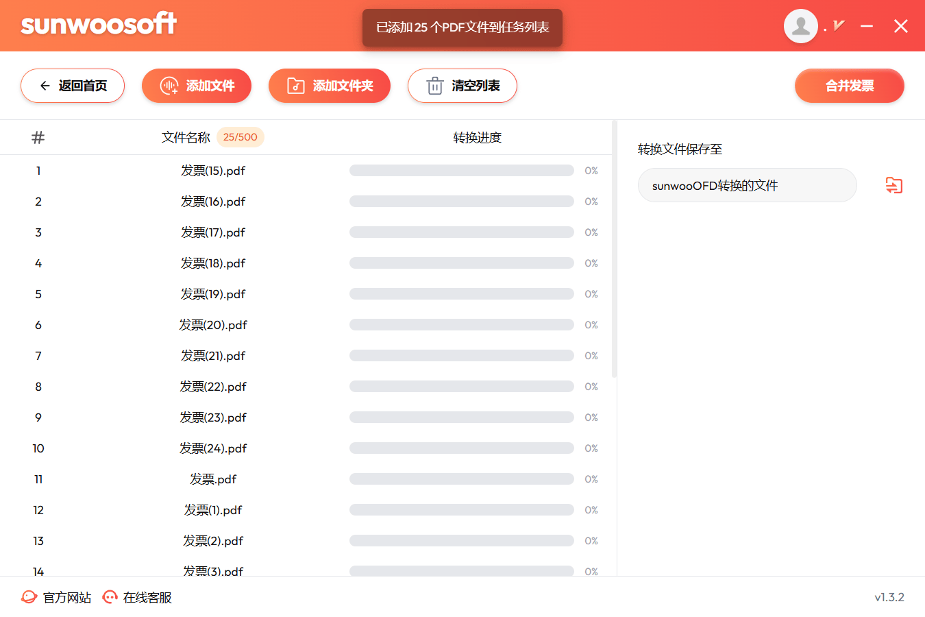
Task: Open the VIP badge next to avatar
Action: point(839,26)
